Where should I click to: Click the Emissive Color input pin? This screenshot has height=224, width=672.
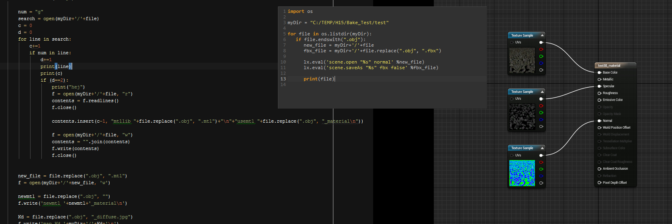point(600,100)
